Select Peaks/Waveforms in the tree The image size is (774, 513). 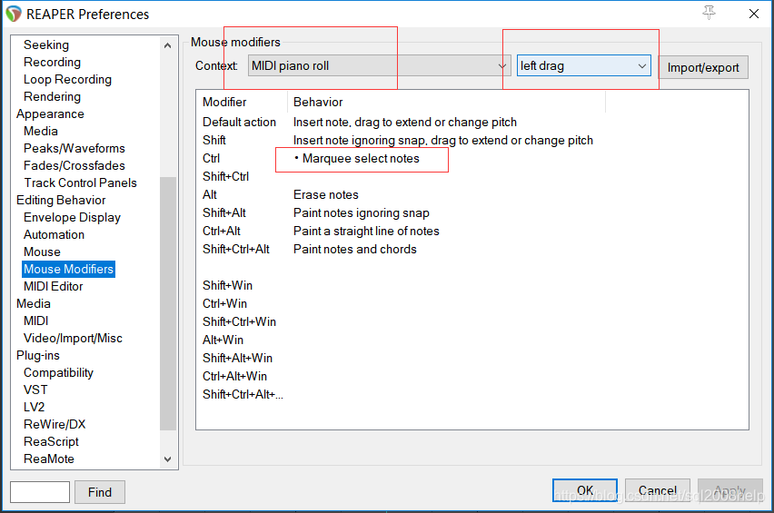tap(74, 149)
